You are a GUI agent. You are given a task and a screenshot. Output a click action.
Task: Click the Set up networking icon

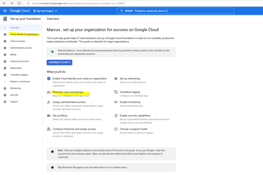[116, 79]
